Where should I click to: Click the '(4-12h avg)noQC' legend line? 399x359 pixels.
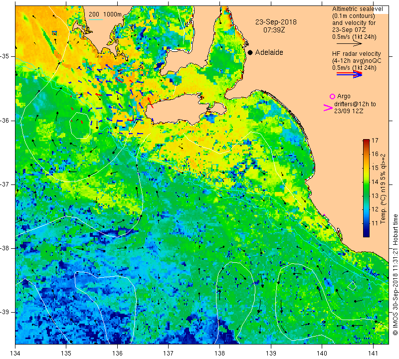click(357, 61)
